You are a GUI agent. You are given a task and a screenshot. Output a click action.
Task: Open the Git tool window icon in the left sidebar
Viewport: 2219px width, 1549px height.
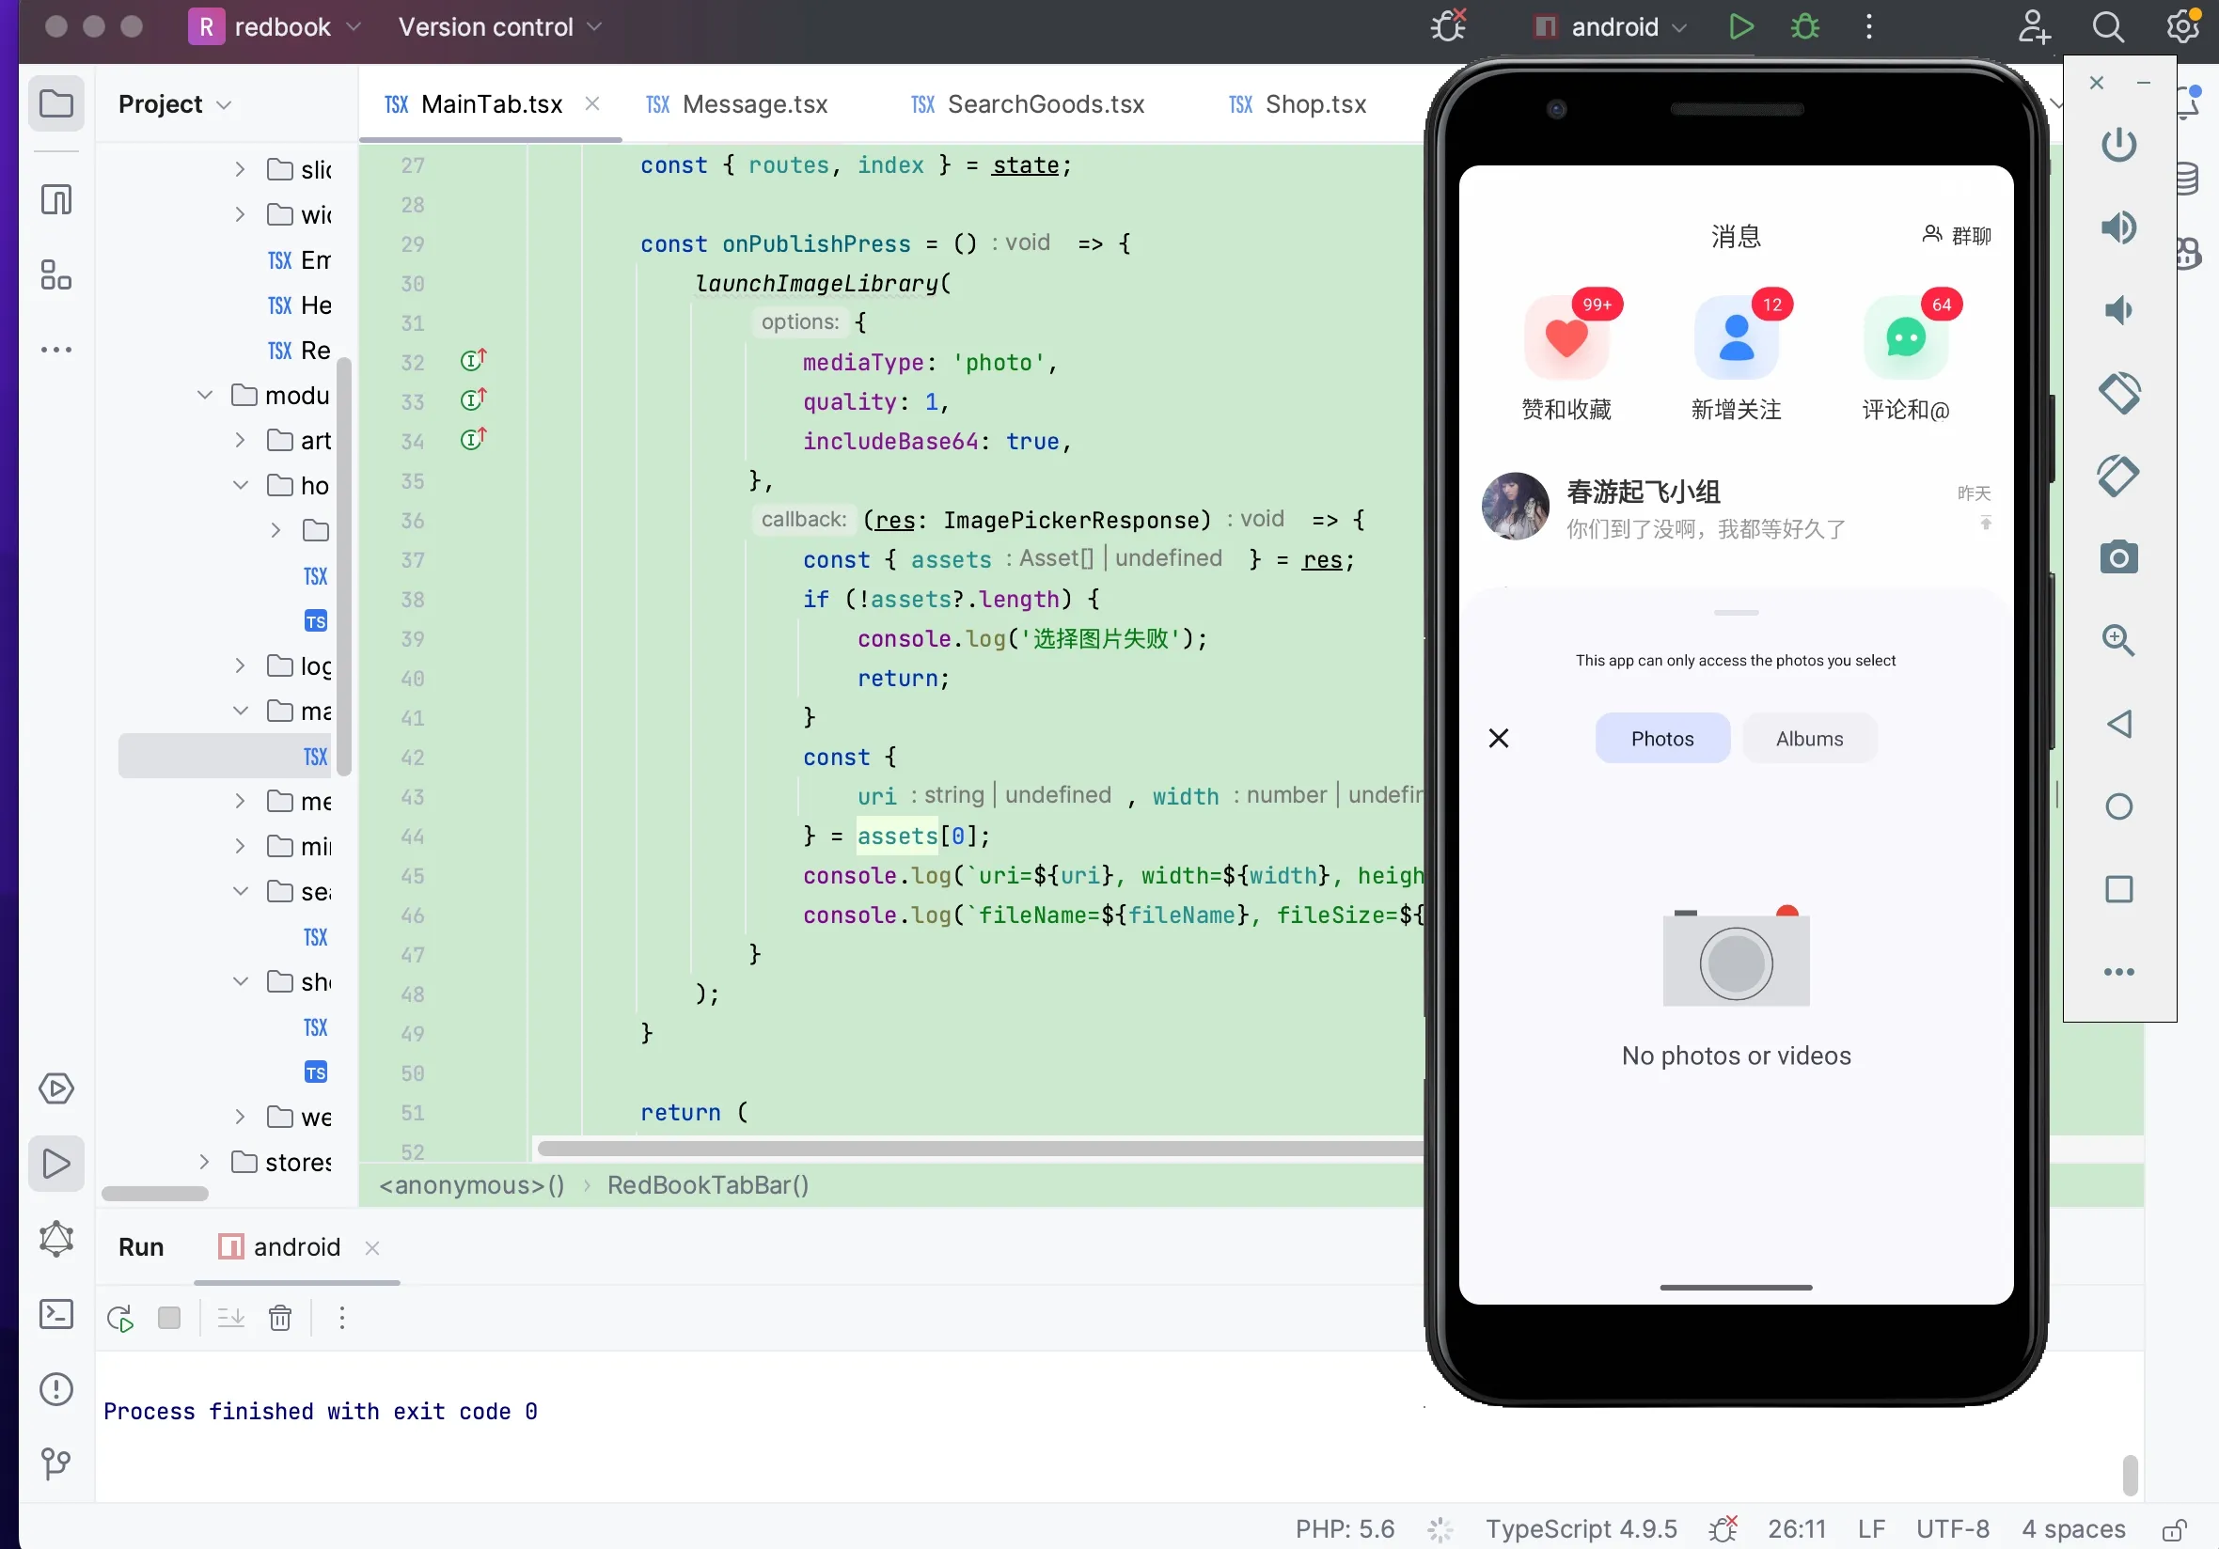(56, 1463)
